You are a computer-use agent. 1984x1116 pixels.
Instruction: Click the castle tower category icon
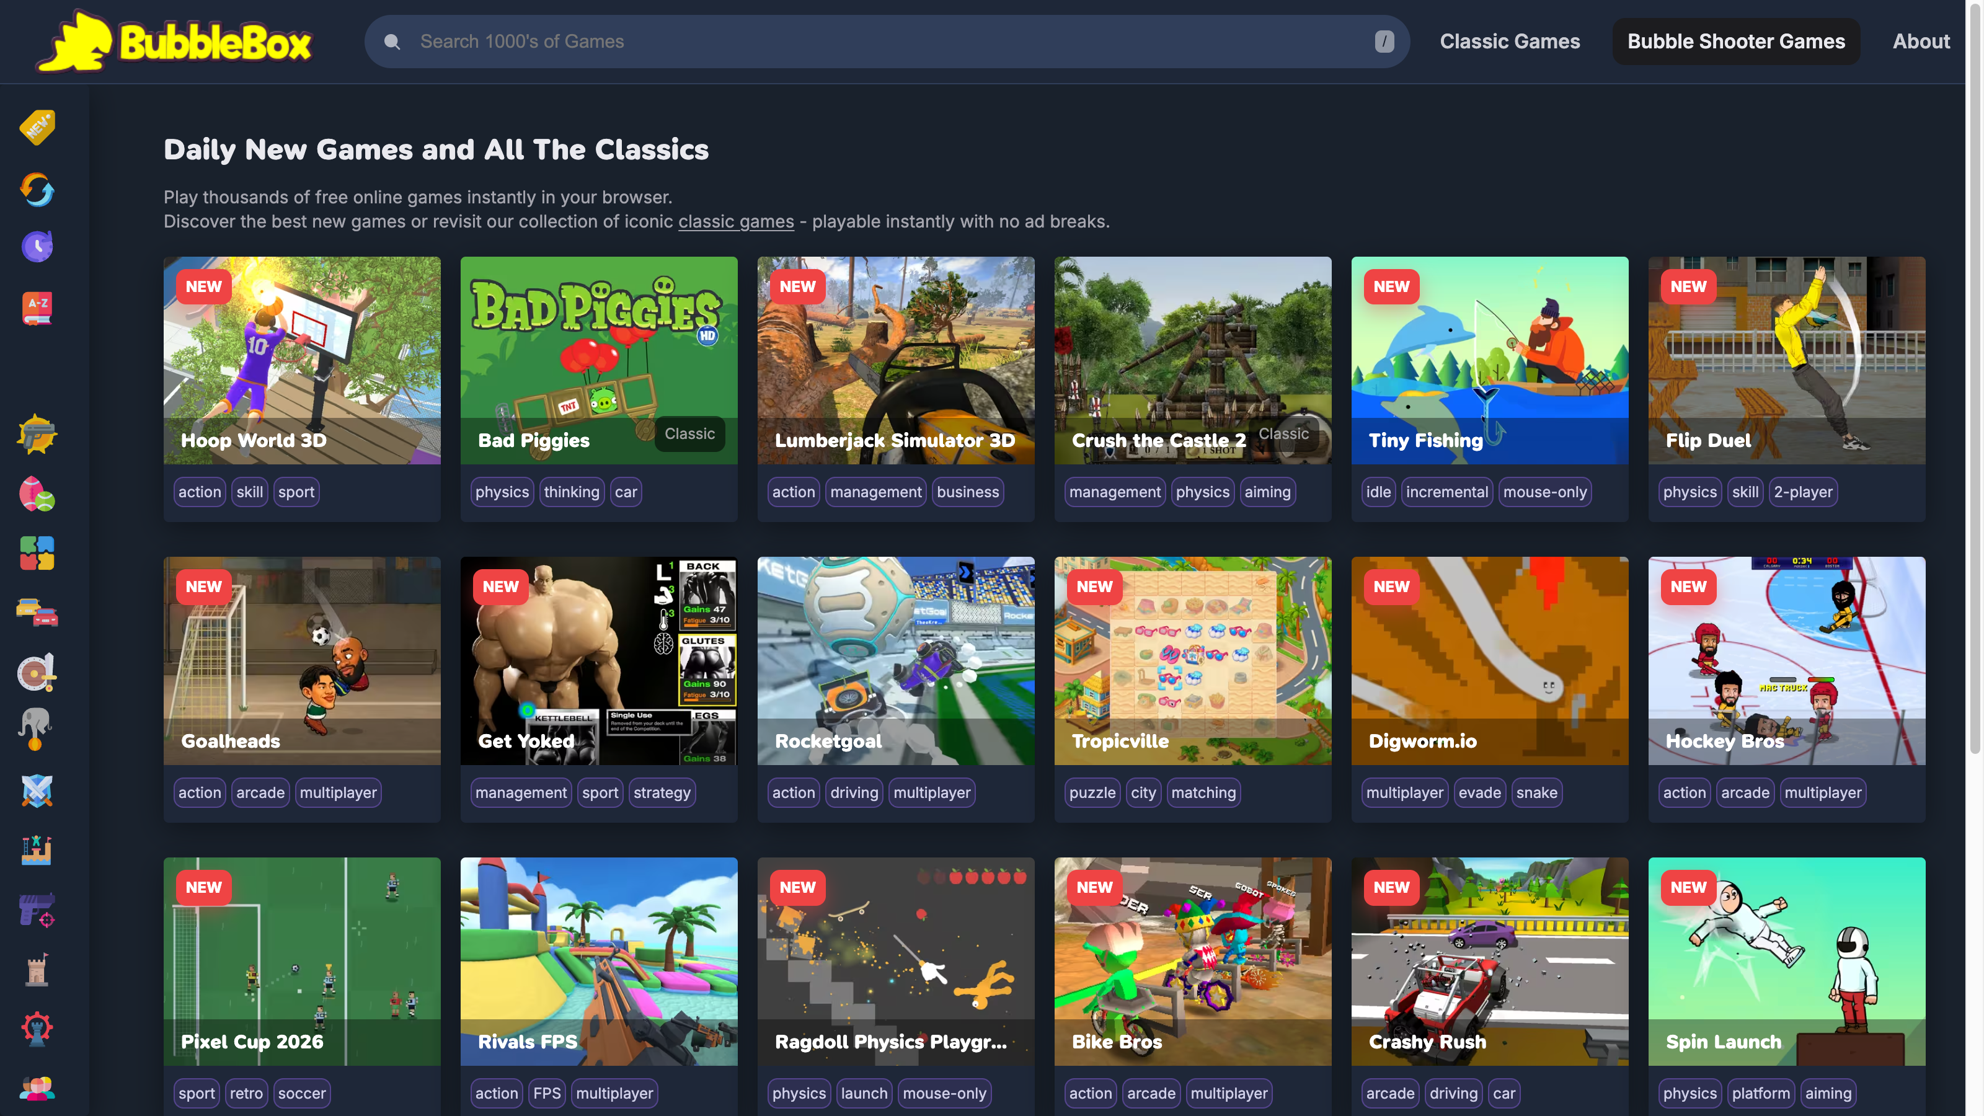click(37, 970)
